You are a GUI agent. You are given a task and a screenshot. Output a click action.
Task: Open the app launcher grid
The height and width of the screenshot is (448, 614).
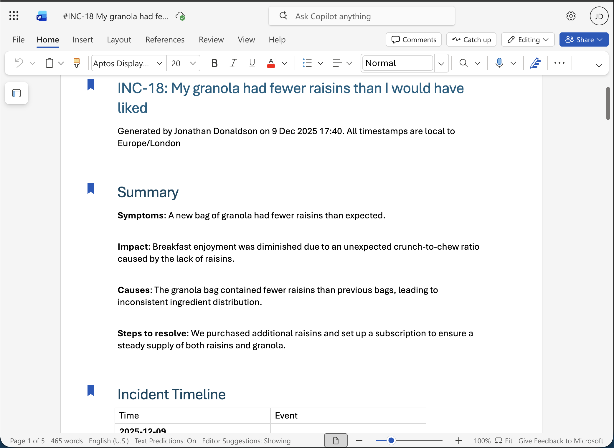tap(14, 16)
